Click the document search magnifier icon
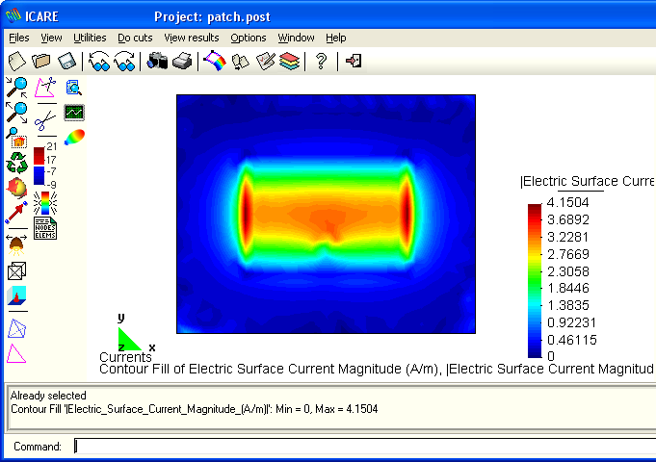656x462 pixels. [73, 88]
